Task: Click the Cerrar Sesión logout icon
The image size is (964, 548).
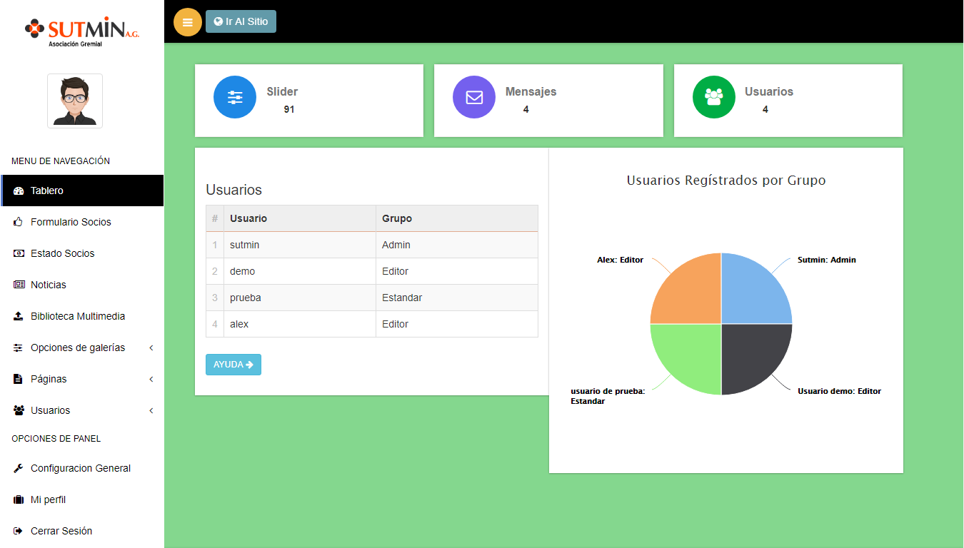Action: 19,531
